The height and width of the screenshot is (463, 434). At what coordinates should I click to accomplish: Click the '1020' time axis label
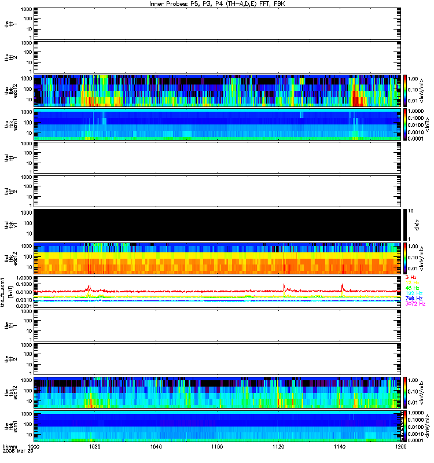coord(95,447)
